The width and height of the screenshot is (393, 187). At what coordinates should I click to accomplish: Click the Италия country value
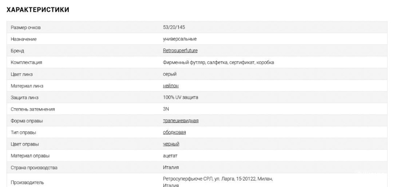[x=171, y=167]
